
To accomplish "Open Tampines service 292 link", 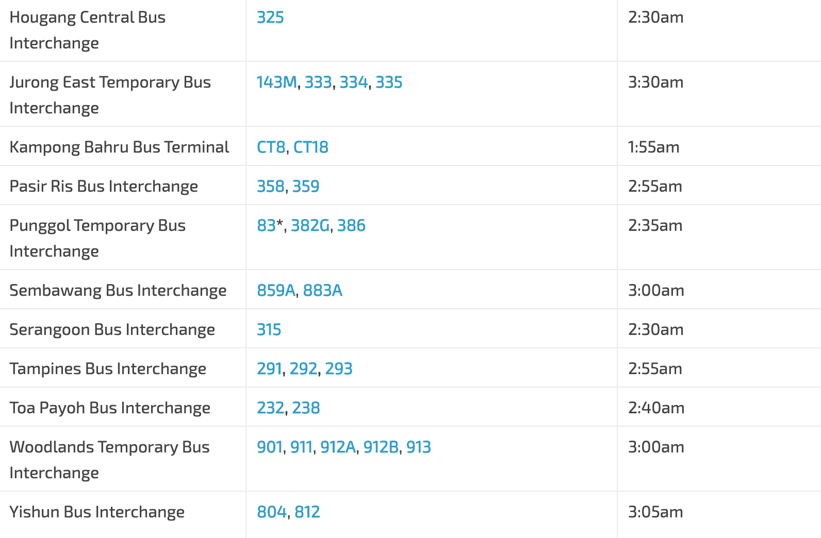I will coord(303,369).
